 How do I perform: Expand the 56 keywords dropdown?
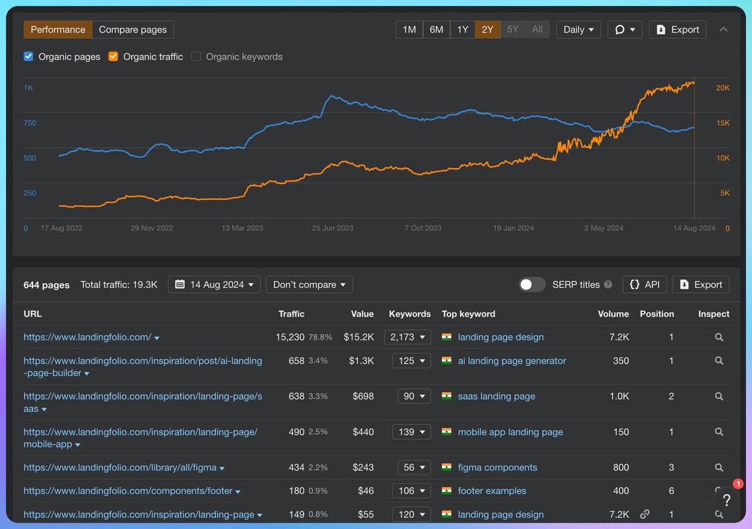(414, 468)
